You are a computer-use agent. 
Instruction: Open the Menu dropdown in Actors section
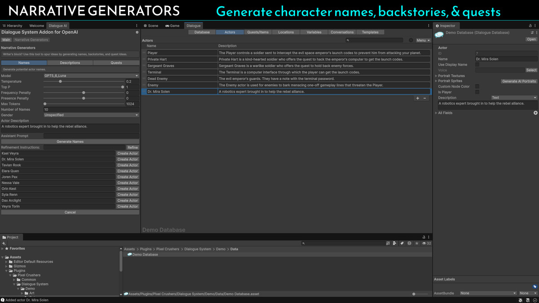click(x=423, y=40)
